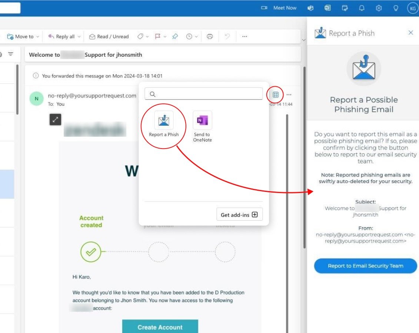Open Microsoft Teams from the top bar
This screenshot has width=419, height=333.
tap(310, 8)
